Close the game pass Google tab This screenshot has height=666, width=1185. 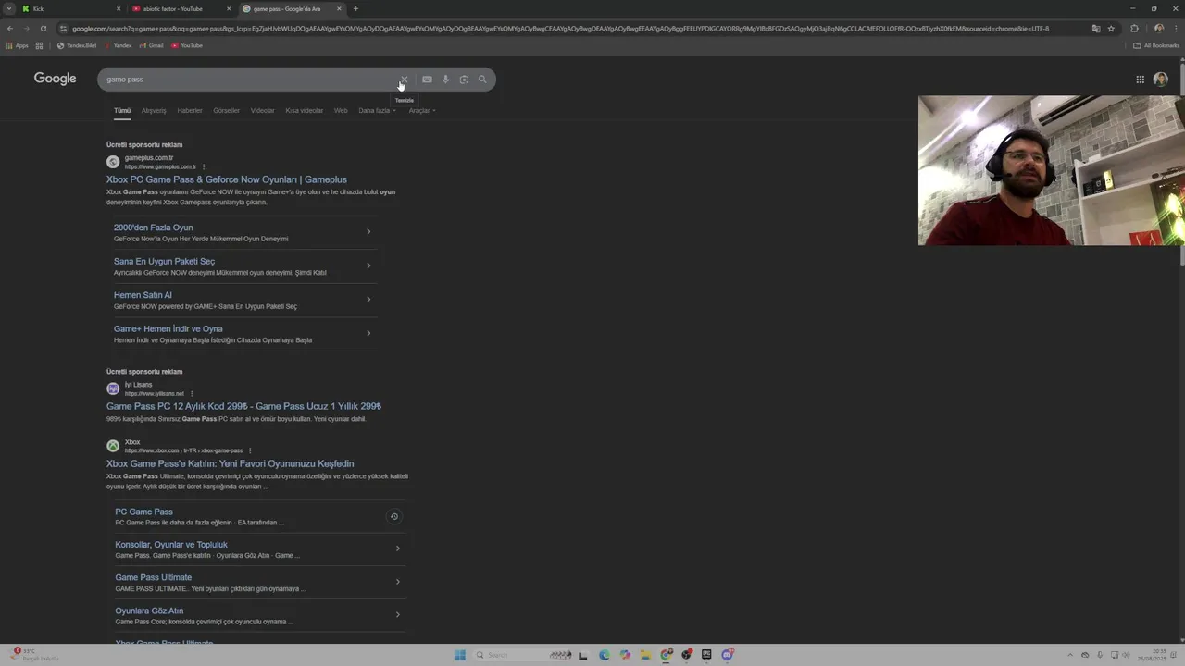tap(339, 9)
